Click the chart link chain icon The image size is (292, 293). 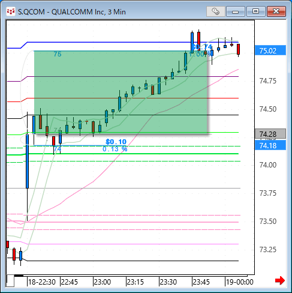215,11
